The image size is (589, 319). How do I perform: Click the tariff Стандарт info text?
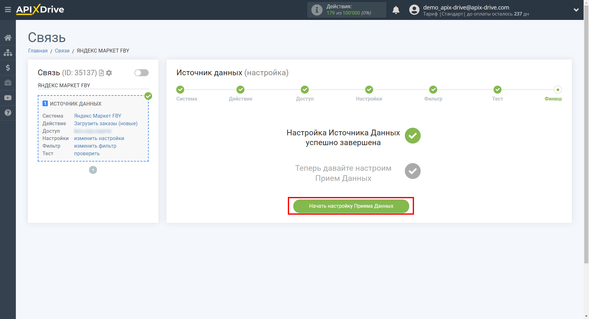click(476, 14)
